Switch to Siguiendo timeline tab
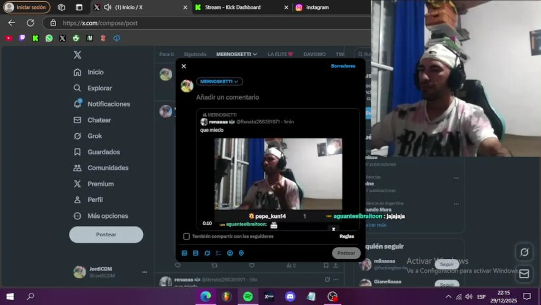Viewport: 541px width, 305px height. [x=195, y=54]
